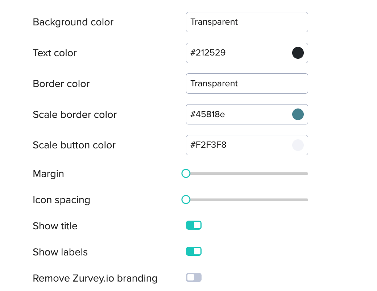
Task: Click the Icon spacing slider handle
Action: pyautogui.click(x=186, y=200)
